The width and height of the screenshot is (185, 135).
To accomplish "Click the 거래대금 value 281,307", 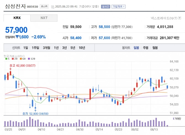I will pyautogui.click(x=166, y=38).
